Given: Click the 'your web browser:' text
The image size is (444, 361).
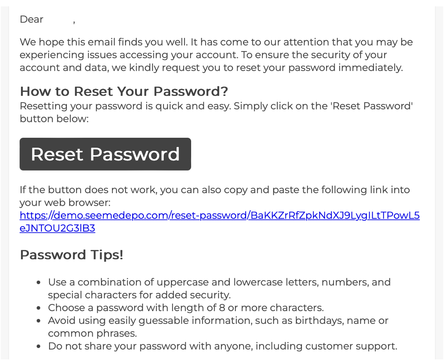Looking at the screenshot, I should click(x=65, y=202).
